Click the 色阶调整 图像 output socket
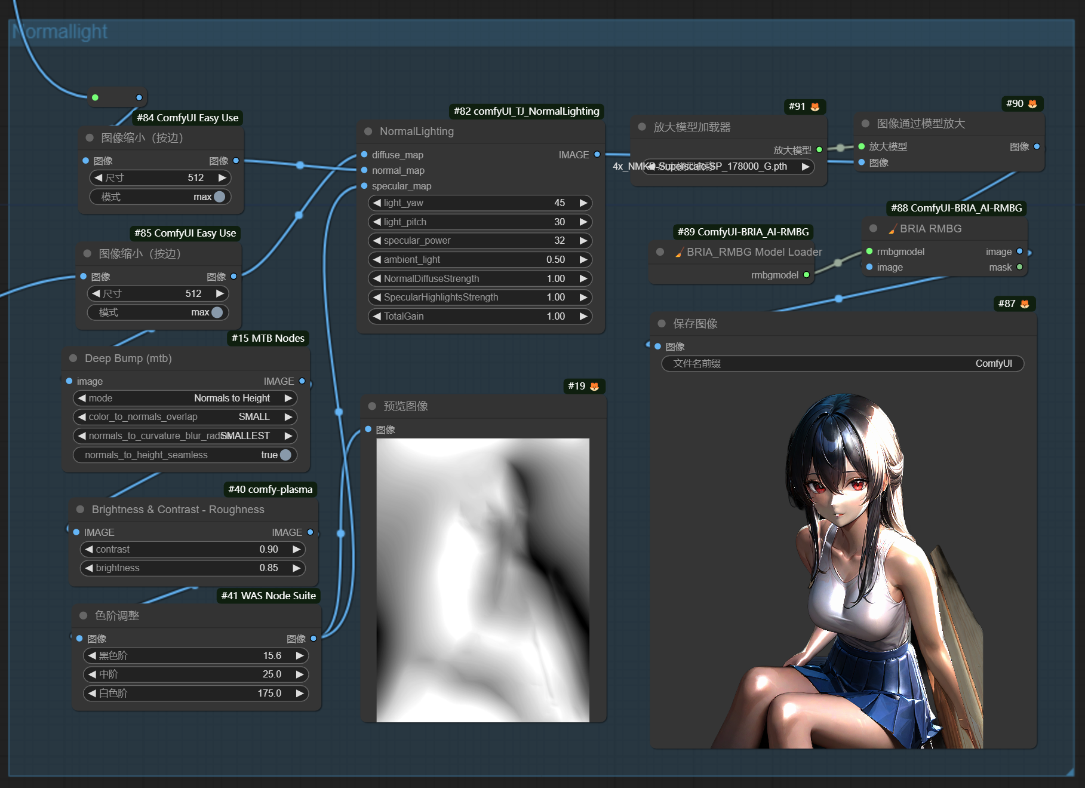 313,639
